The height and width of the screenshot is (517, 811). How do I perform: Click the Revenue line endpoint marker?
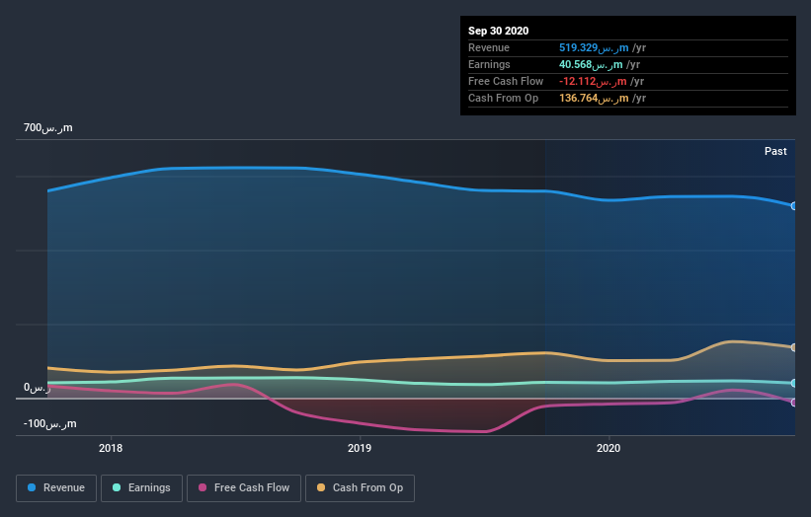(794, 206)
